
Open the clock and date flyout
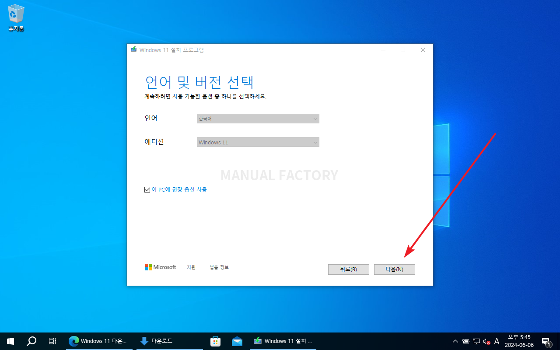point(519,341)
